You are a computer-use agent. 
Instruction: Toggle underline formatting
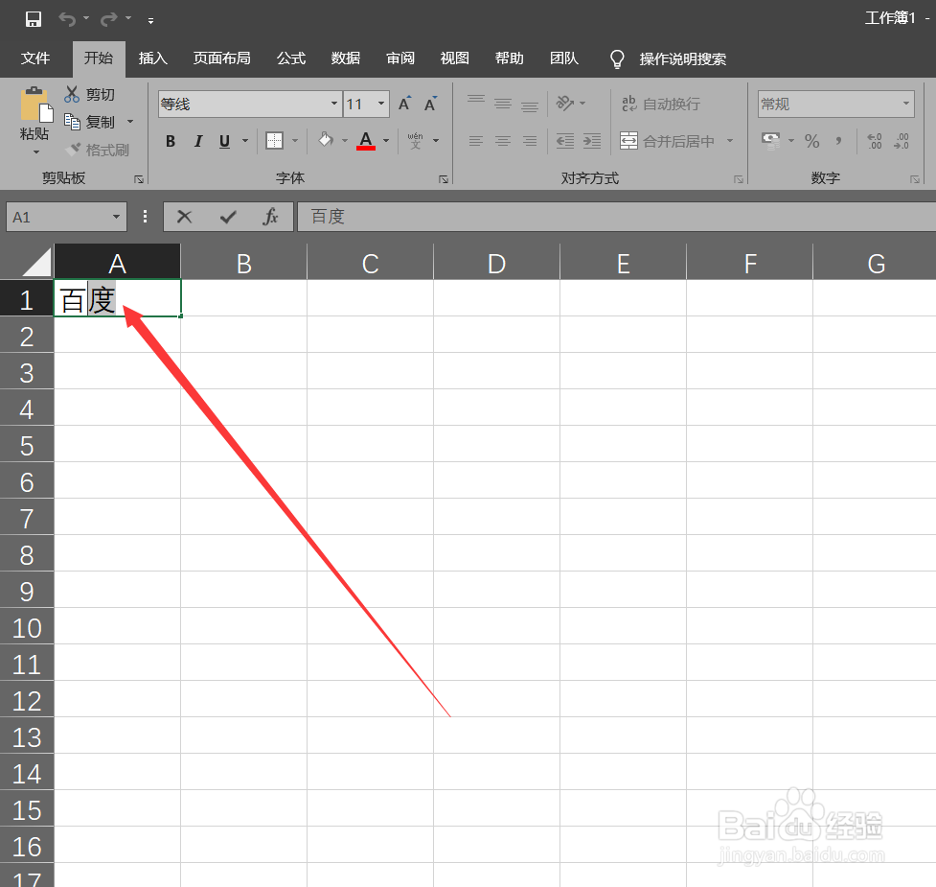coord(224,141)
